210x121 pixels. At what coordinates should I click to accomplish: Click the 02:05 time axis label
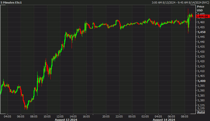click(145, 117)
